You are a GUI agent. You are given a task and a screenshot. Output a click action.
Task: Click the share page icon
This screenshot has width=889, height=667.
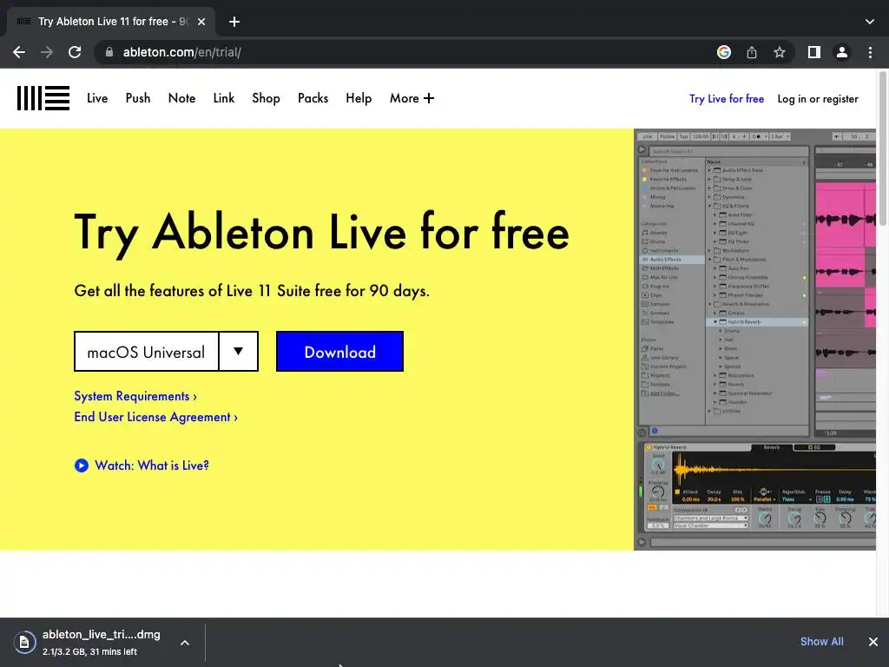tap(752, 52)
